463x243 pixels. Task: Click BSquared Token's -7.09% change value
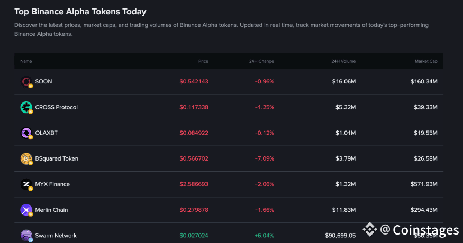(264, 158)
